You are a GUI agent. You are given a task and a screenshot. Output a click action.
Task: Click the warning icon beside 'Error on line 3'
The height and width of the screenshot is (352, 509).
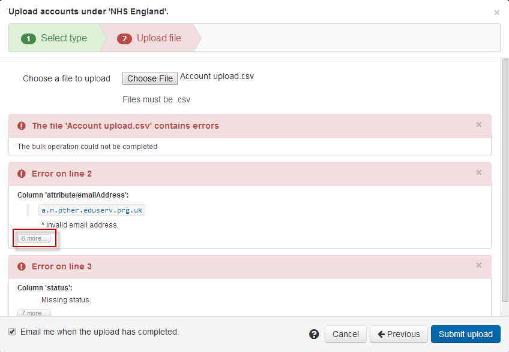21,266
